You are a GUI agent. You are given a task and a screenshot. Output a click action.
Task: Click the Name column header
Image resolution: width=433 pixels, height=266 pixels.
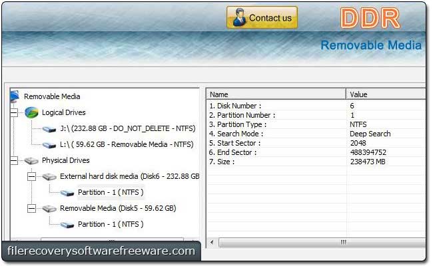276,94
